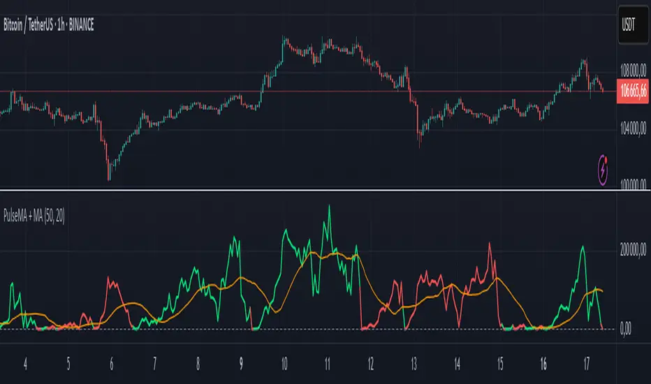Click date label 10 on time axis
The height and width of the screenshot is (384, 651).
pyautogui.click(x=284, y=364)
